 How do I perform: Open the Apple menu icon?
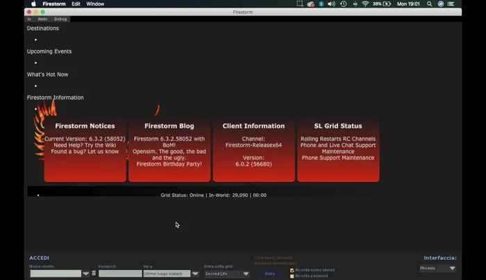tap(33, 4)
